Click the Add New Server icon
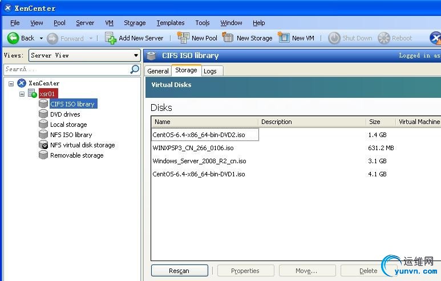 pos(111,38)
